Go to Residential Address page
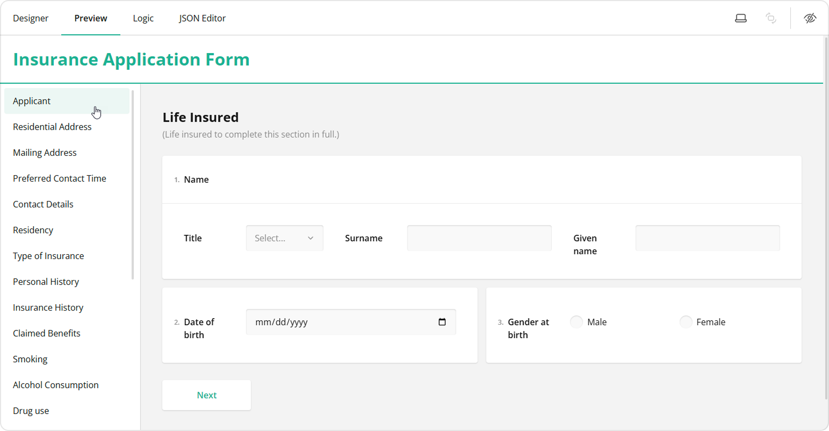The image size is (829, 431). pyautogui.click(x=52, y=127)
